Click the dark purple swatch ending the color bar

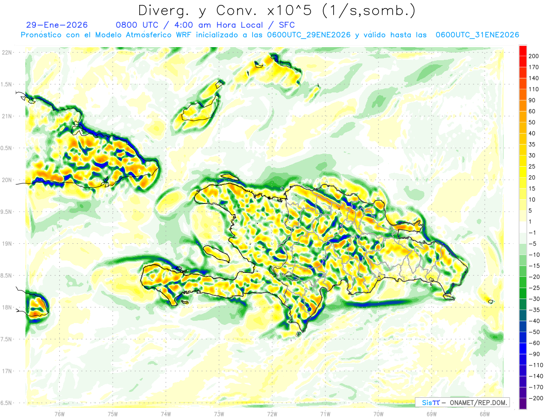[x=523, y=403]
